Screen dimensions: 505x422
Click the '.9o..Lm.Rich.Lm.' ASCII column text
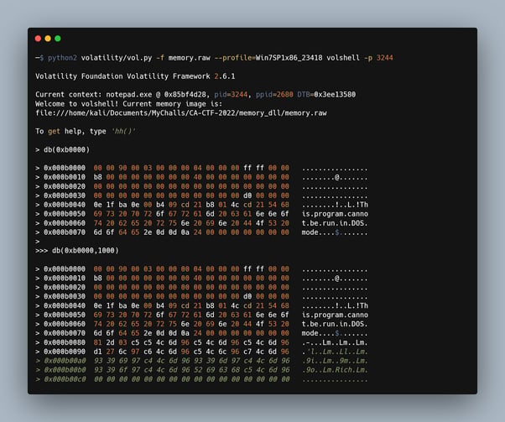335,370
